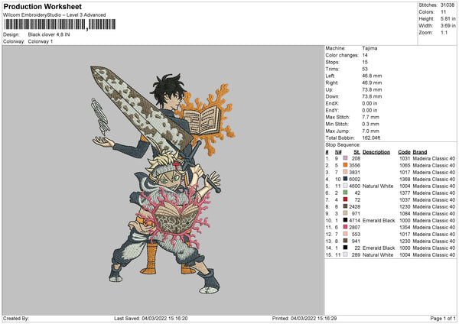Click the Right value "46.9 mm"

pyautogui.click(x=372, y=83)
